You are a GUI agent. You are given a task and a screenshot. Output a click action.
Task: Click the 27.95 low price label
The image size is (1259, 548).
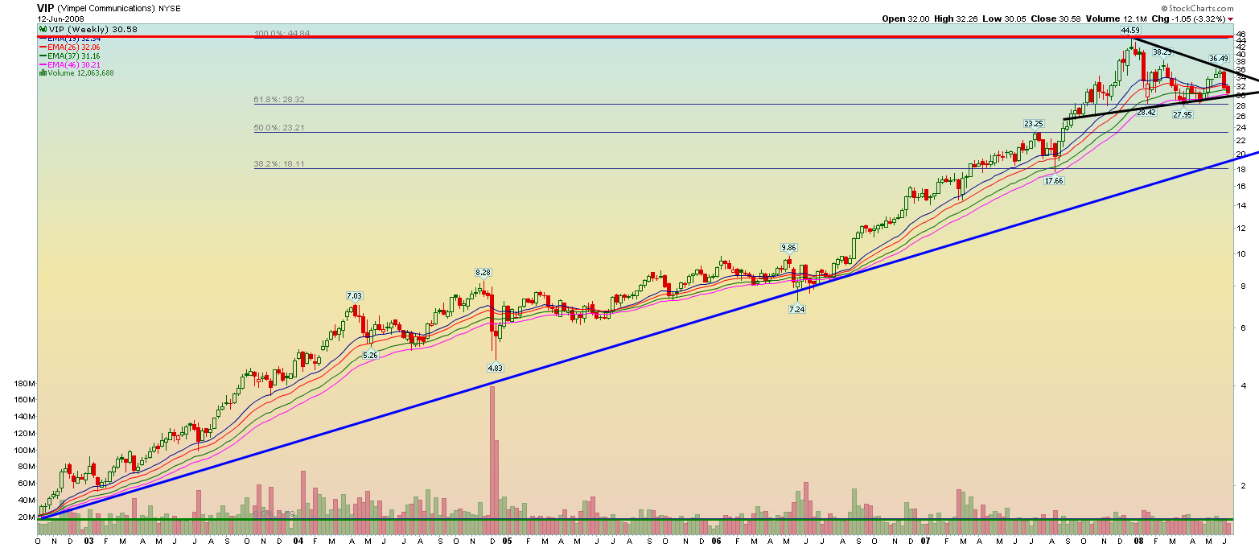[x=1183, y=115]
